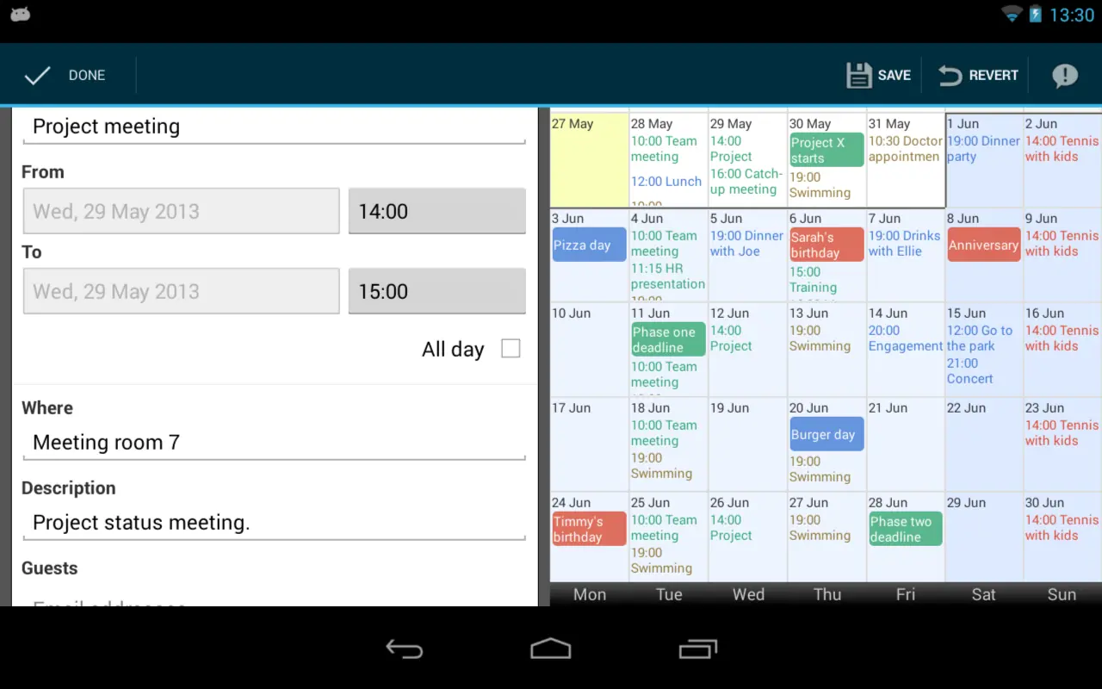Tap the Android notification icon in status bar
Screen dimensions: 1102x689
pos(20,15)
